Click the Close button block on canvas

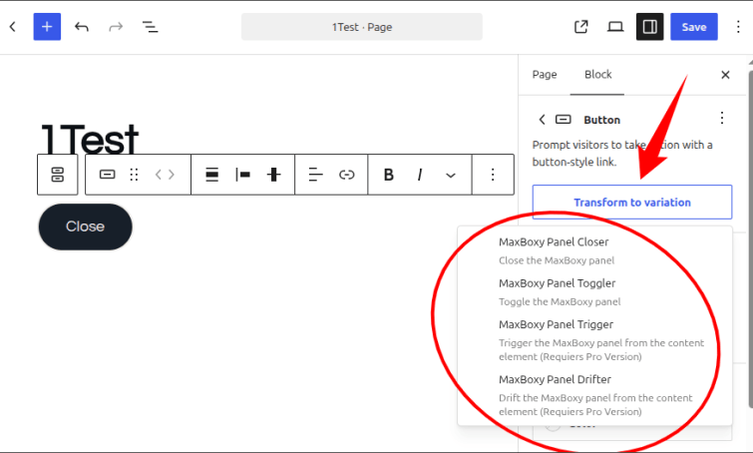[x=85, y=226]
